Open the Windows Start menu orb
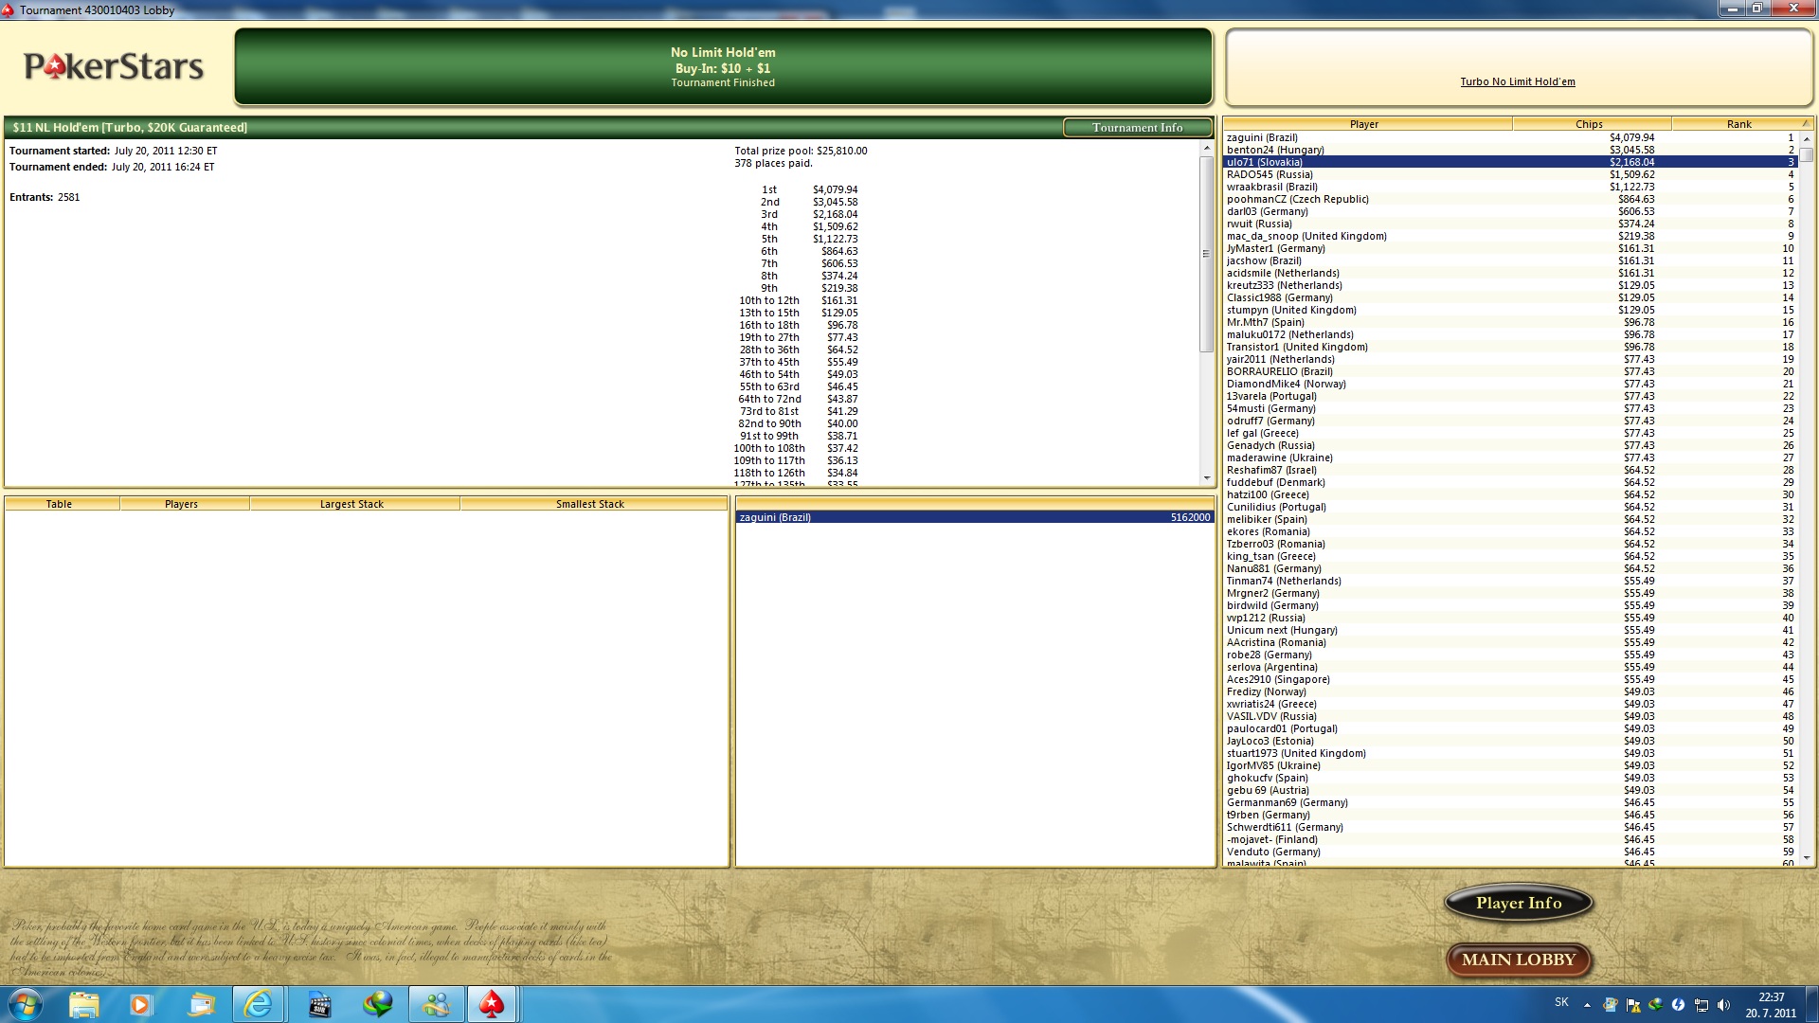Screen dimensions: 1819x1023 [x=24, y=1004]
